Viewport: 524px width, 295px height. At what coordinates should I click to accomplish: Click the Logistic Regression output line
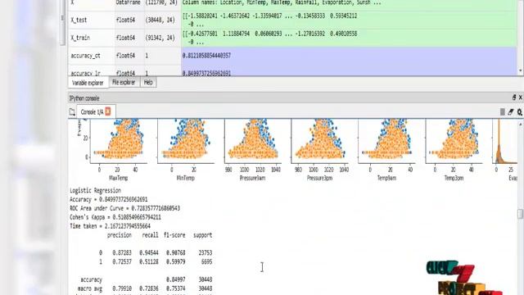pyautogui.click(x=95, y=191)
